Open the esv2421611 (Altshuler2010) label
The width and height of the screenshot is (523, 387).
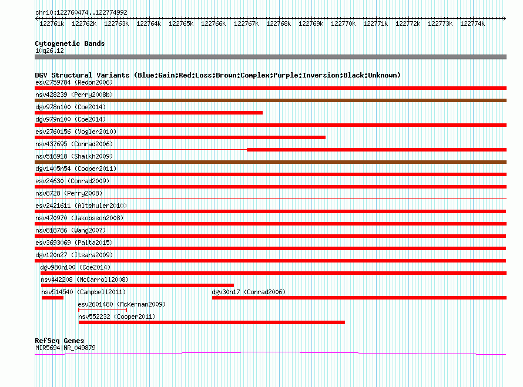(81, 206)
